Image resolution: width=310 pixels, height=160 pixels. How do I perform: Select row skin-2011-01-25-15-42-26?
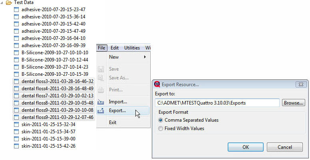45,146
